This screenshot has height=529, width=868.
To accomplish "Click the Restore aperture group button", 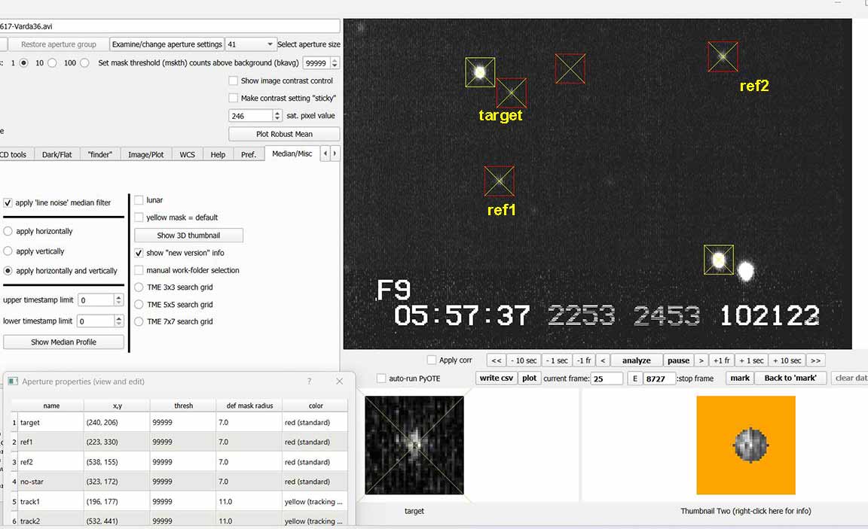I will tap(58, 44).
